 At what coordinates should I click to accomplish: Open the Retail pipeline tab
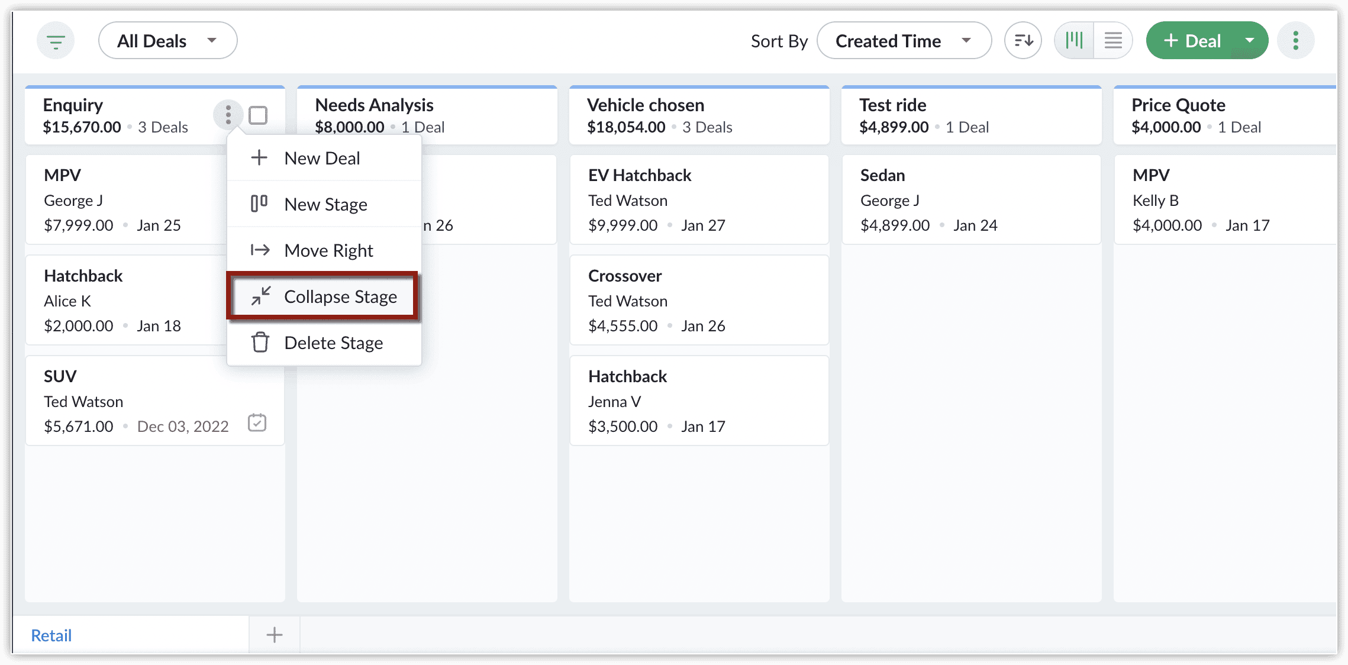tap(51, 635)
